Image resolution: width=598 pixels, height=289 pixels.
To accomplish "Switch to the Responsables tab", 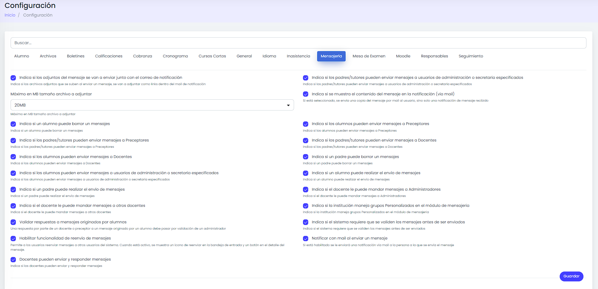I will [x=434, y=56].
